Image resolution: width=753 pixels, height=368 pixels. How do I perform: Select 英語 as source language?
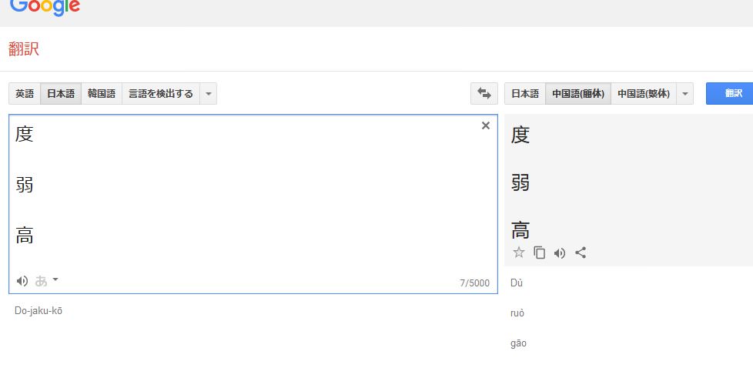click(25, 94)
